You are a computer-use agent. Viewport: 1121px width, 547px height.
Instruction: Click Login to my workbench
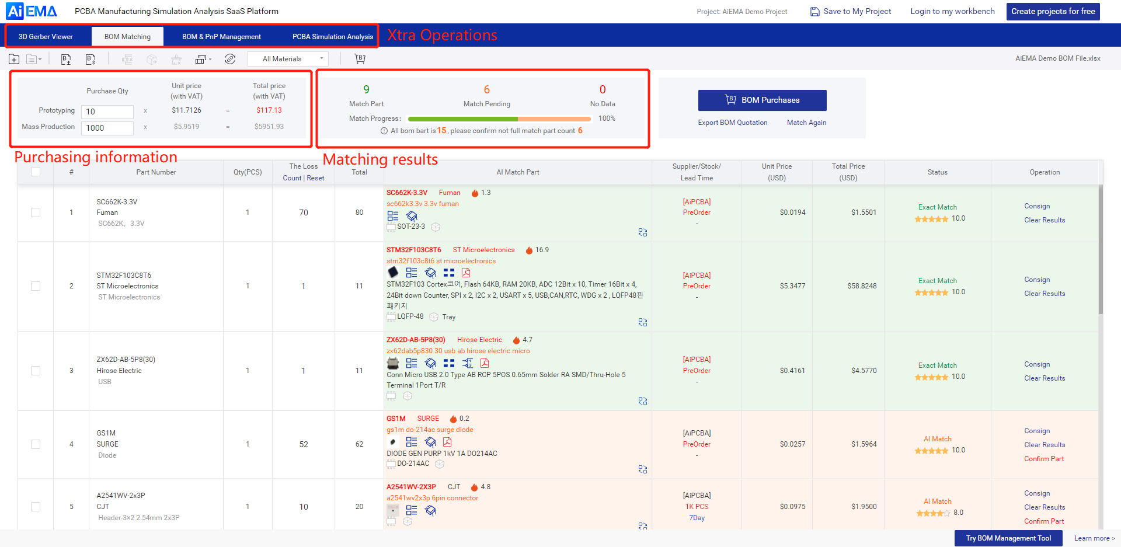pos(952,11)
